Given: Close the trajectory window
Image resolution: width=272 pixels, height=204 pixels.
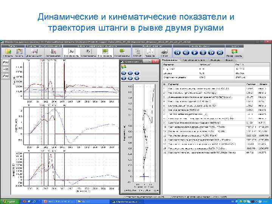Looking at the screenshot, I should 155,62.
